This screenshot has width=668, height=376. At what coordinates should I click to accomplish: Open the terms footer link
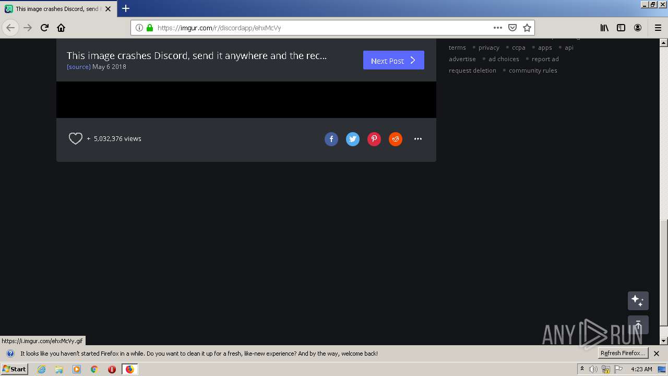[457, 48]
